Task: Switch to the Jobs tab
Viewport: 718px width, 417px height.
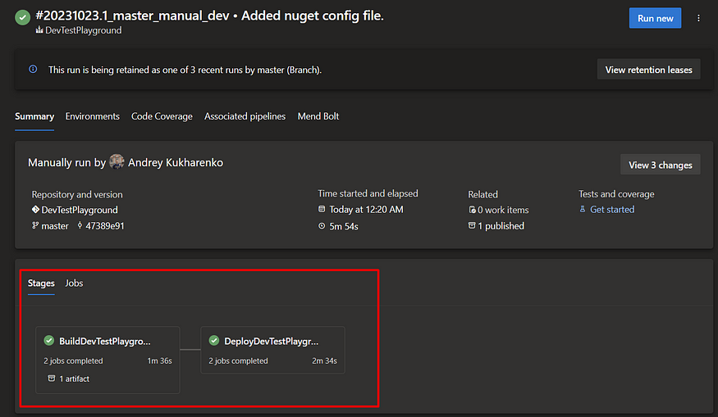Action: click(x=74, y=283)
